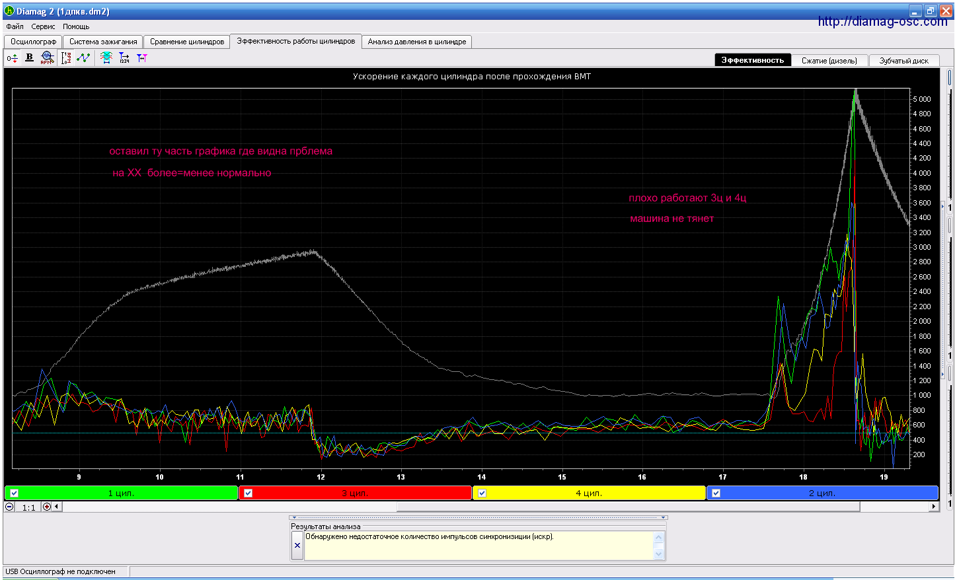Toggle the RPM 1/0 scale icon
This screenshot has height=580, width=957.
pyautogui.click(x=66, y=58)
